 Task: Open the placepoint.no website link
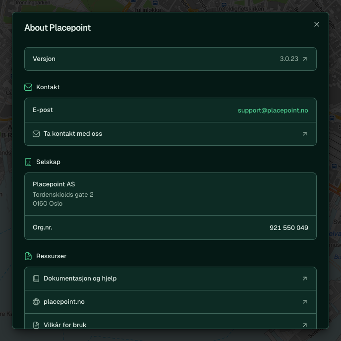click(x=170, y=302)
